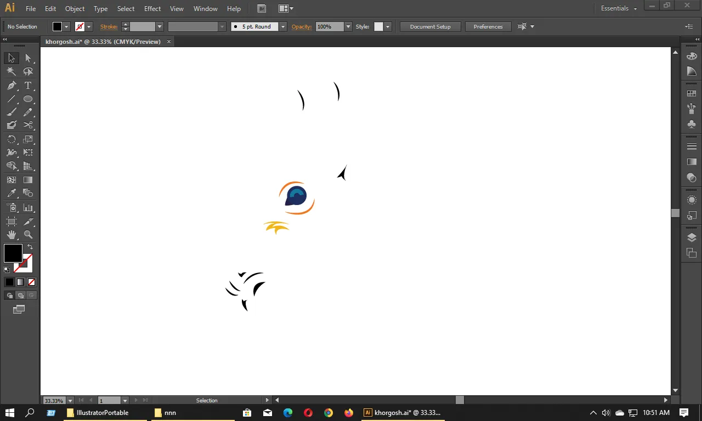Image resolution: width=702 pixels, height=421 pixels.
Task: Select the Zoom tool
Action: 28,235
